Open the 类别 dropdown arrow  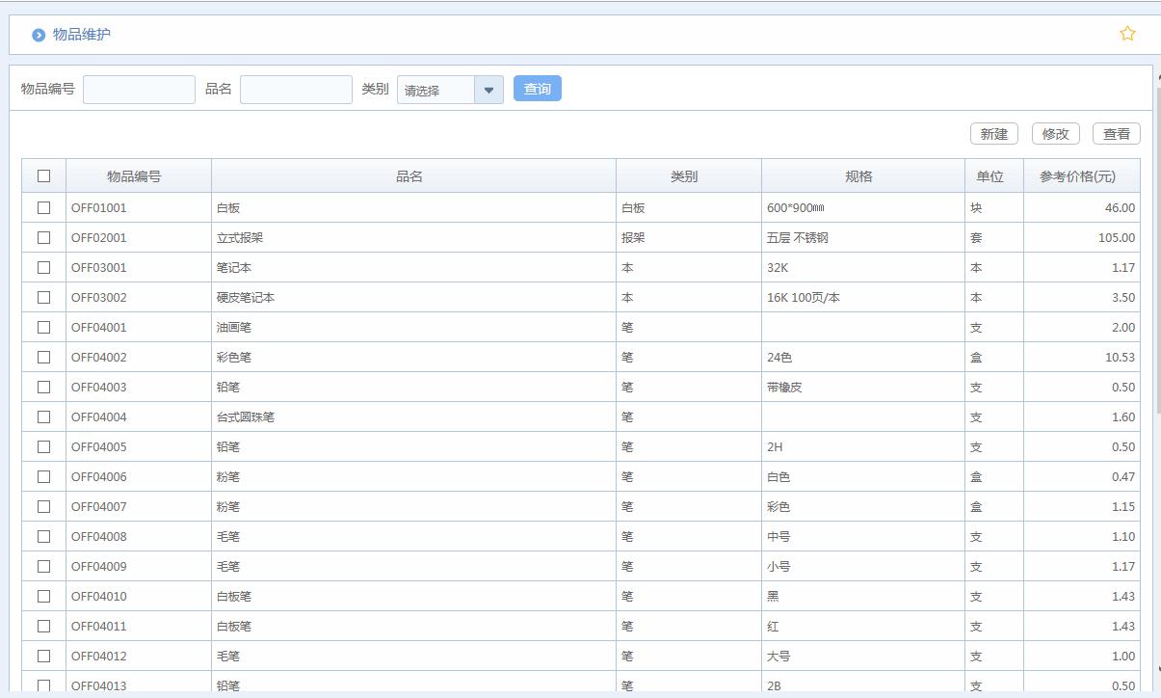pyautogui.click(x=488, y=90)
